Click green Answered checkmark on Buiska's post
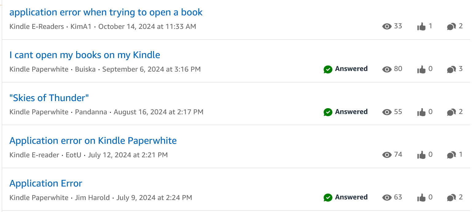This screenshot has width=474, height=212. point(328,69)
